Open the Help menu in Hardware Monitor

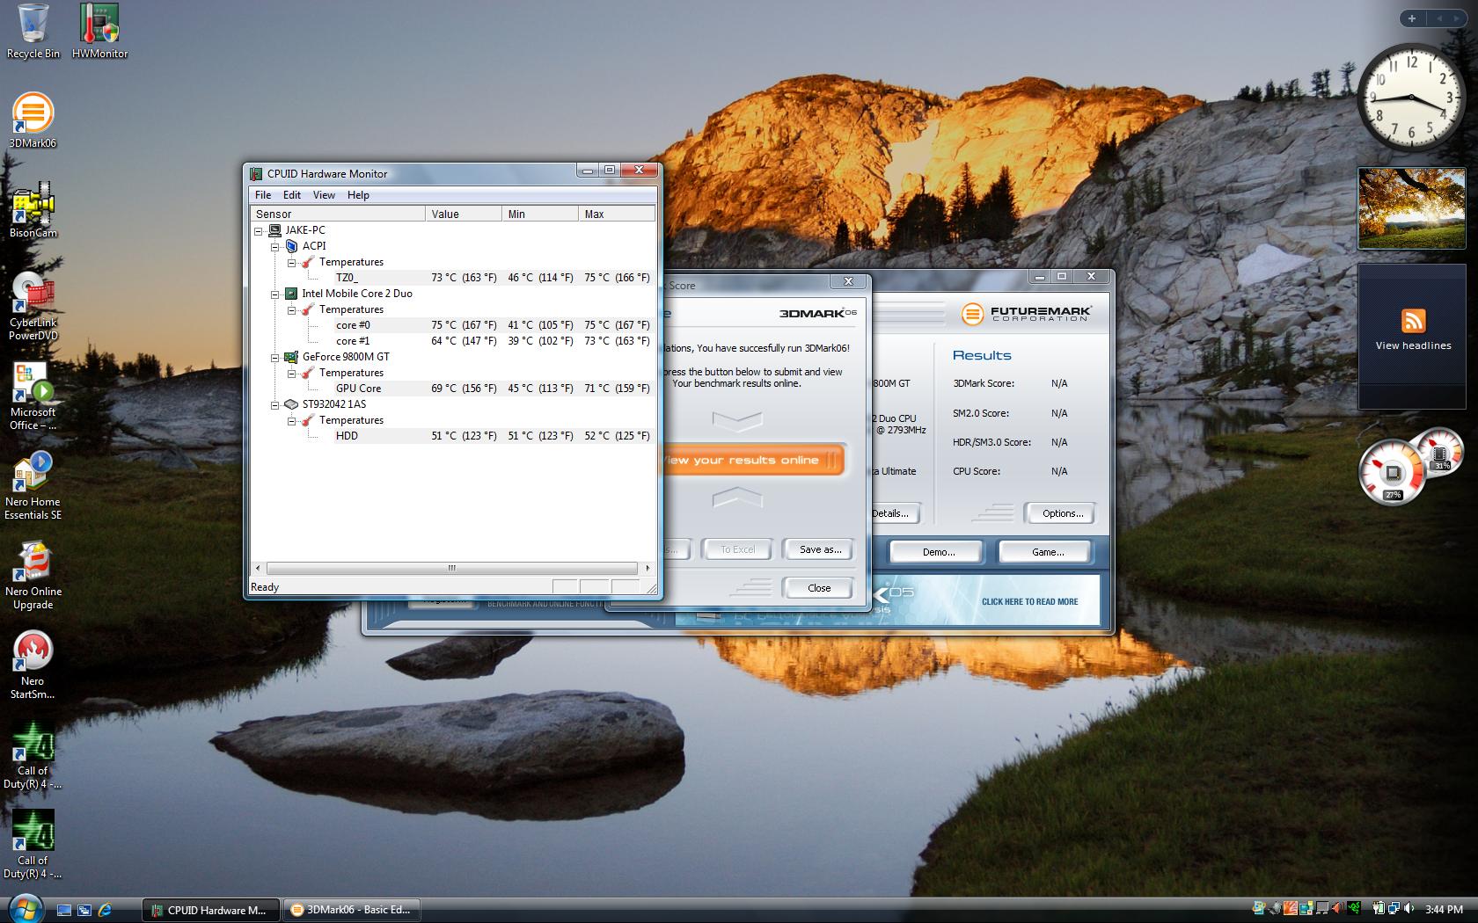pyautogui.click(x=358, y=195)
